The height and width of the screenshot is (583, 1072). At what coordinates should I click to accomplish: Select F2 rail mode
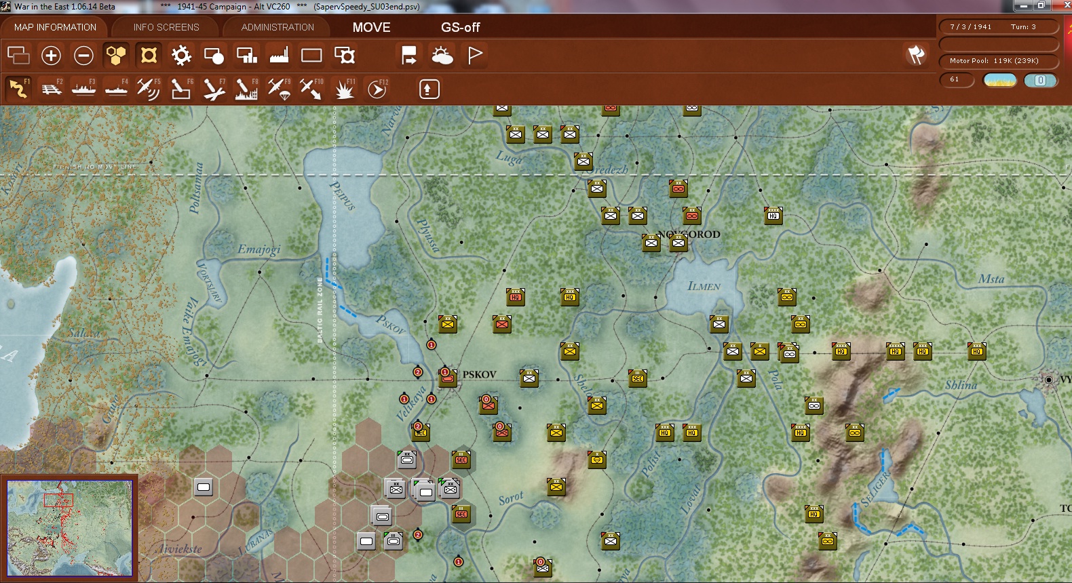[x=51, y=89]
